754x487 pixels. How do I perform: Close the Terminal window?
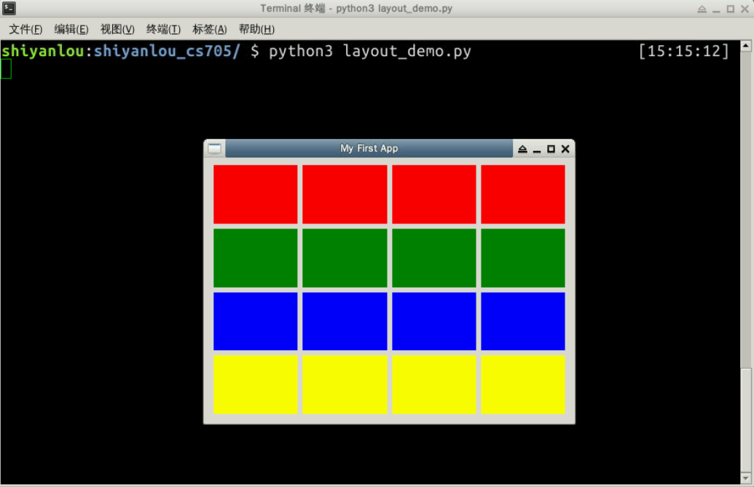point(745,9)
